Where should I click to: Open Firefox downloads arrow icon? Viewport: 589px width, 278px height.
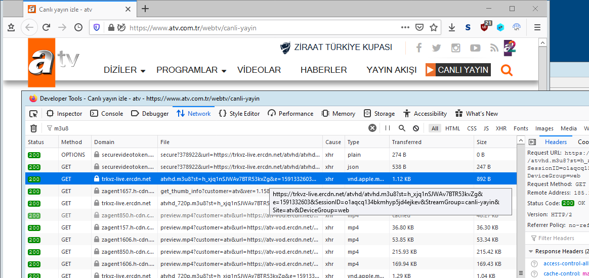pyautogui.click(x=452, y=27)
